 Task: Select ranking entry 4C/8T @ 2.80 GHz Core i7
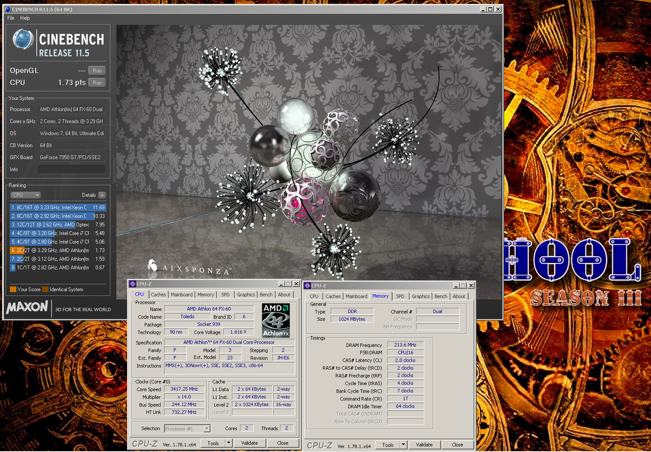click(58, 242)
